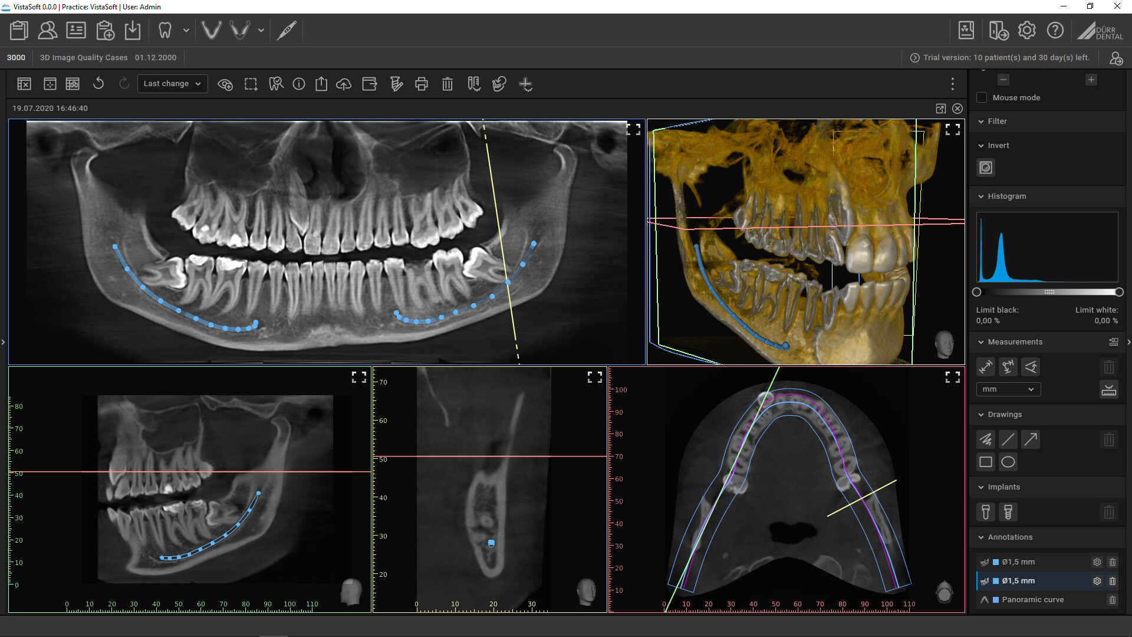
Task: Click the print icon in the toolbar
Action: 422,84
